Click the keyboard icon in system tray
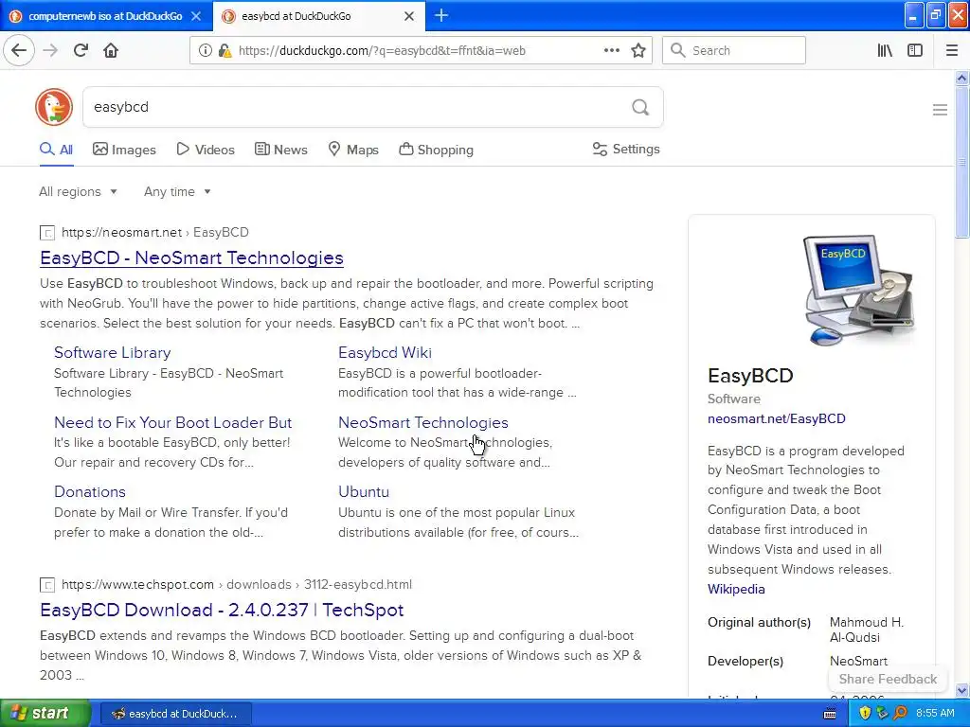 pos(830,714)
